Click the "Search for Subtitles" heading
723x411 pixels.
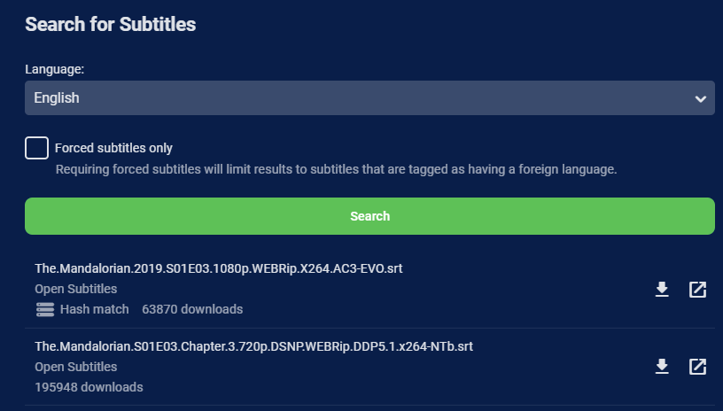tap(111, 24)
